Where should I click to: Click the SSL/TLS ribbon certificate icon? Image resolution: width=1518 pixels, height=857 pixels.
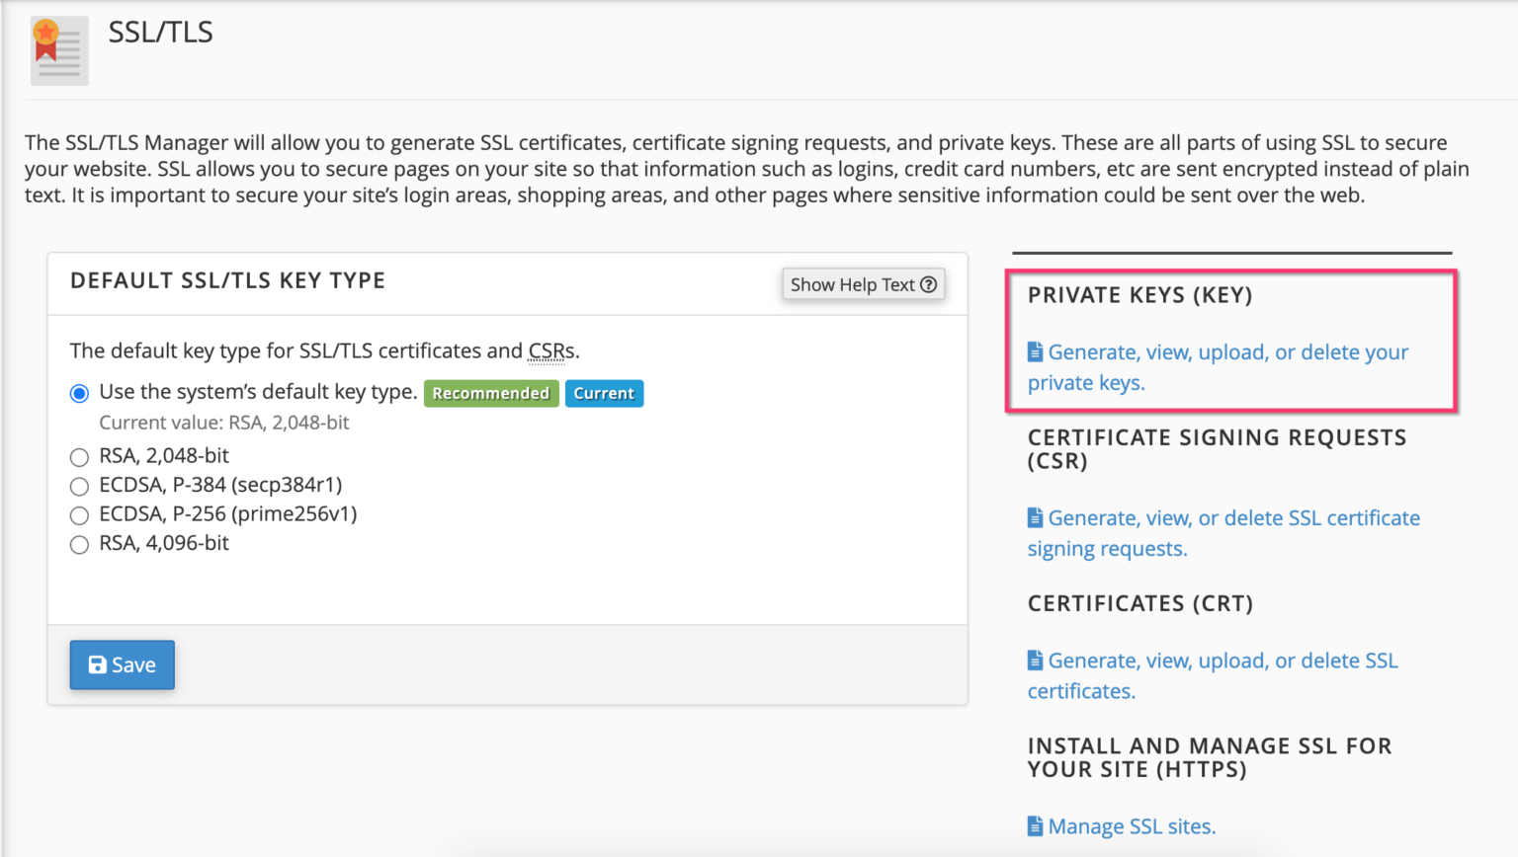click(58, 49)
